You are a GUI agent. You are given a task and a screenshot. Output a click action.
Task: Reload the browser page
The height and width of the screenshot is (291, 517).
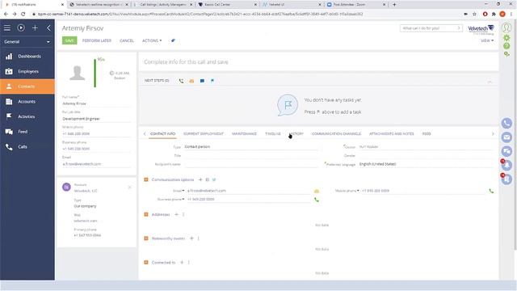23,14
